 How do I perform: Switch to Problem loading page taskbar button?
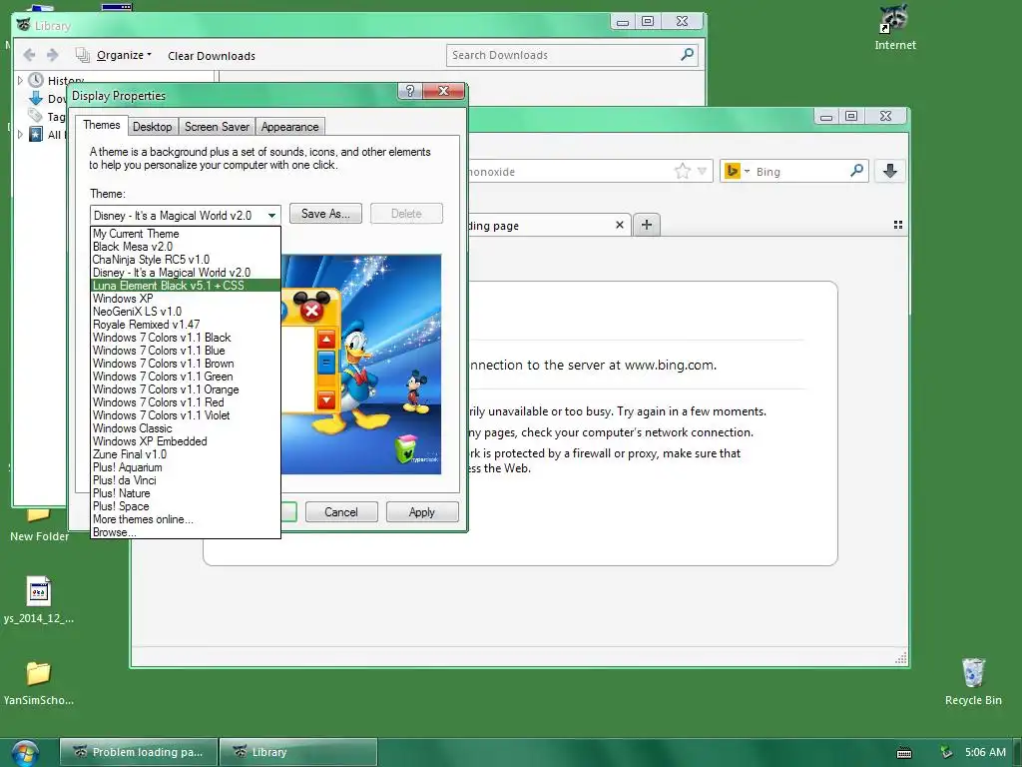138,752
